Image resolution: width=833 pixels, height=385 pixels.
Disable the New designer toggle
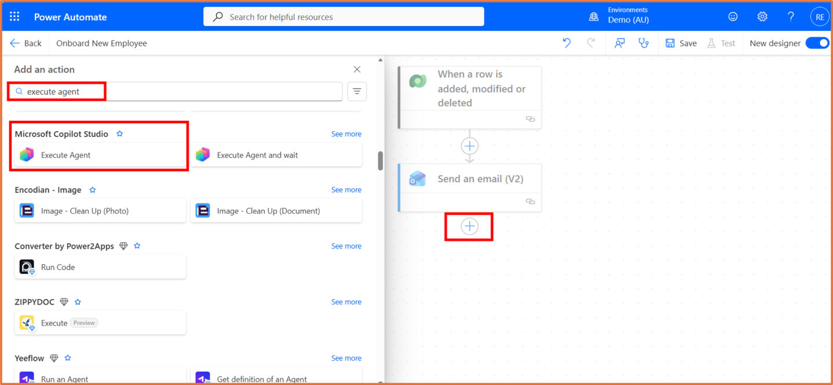(816, 43)
